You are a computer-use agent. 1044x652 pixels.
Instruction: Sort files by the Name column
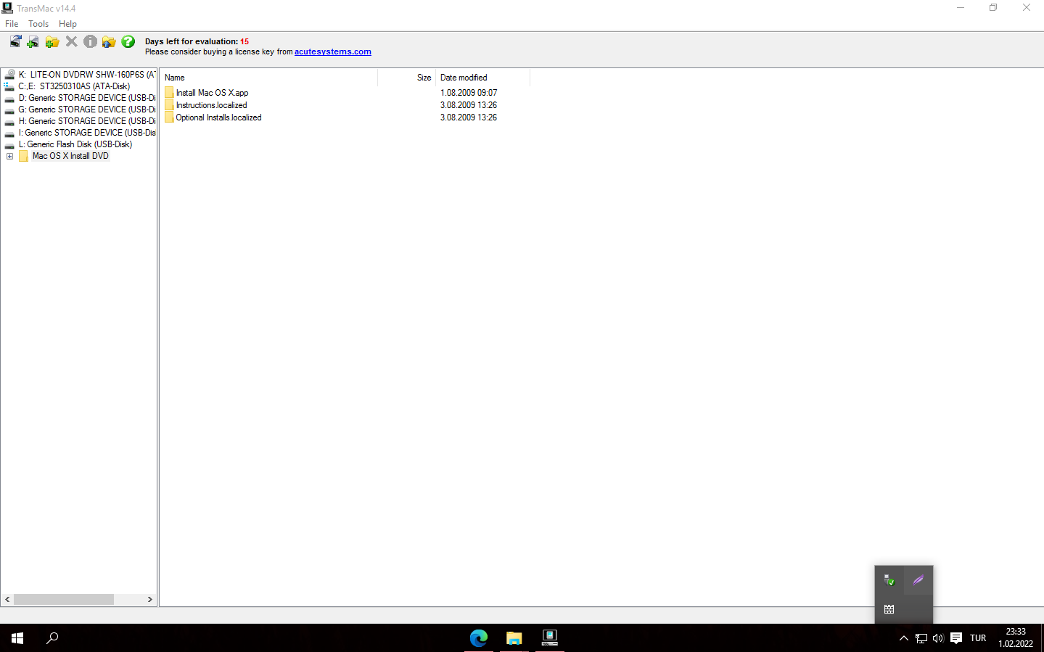268,78
